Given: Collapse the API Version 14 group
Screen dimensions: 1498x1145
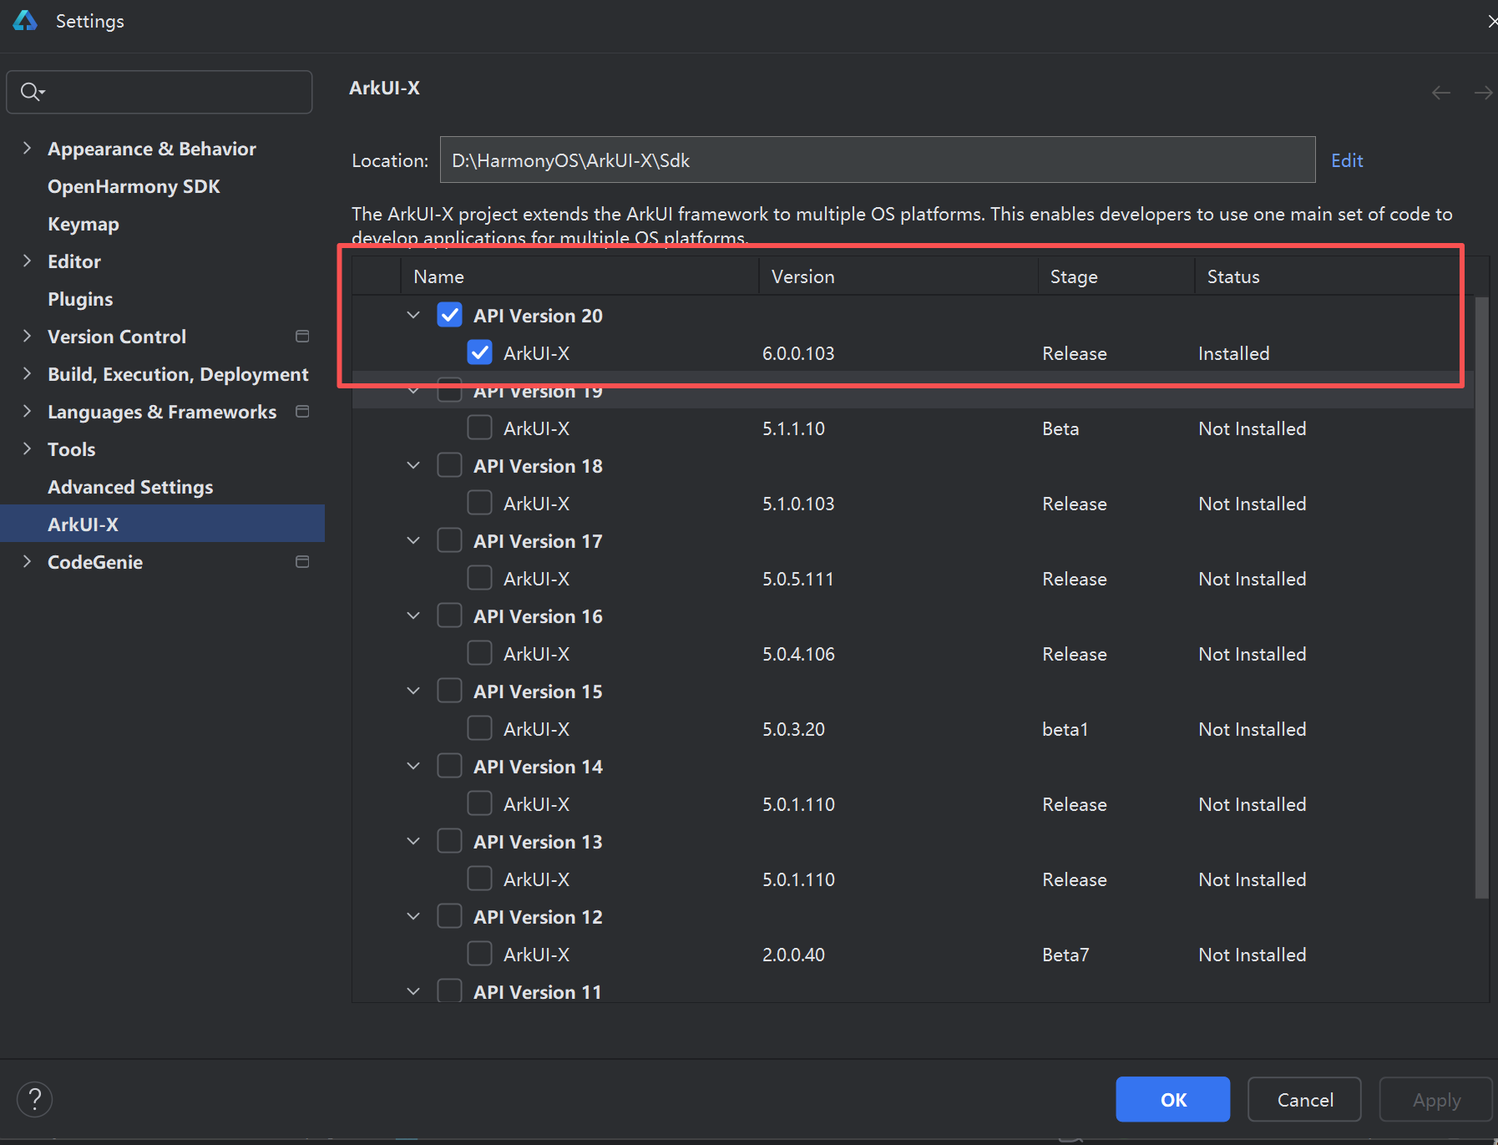Looking at the screenshot, I should coord(413,766).
